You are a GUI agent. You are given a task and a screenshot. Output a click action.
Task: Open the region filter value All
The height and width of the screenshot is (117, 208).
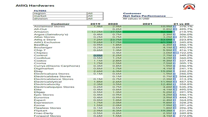(x=95, y=13)
